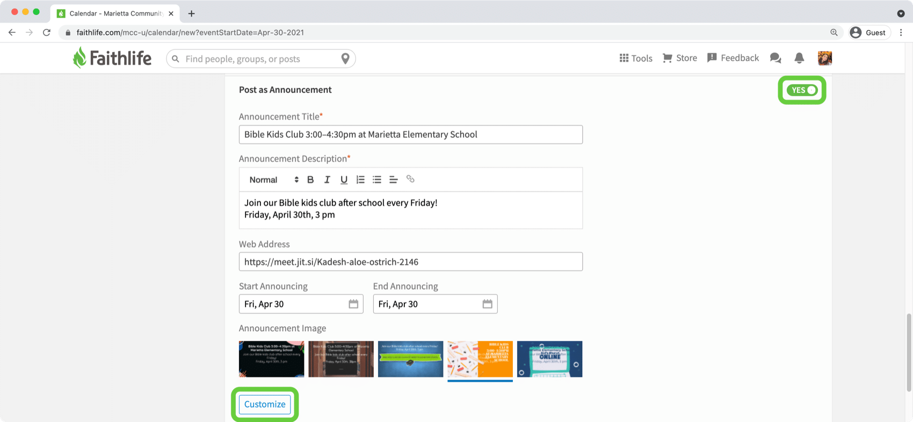Open the Guest profile button
The width and height of the screenshot is (913, 422).
pyautogui.click(x=868, y=33)
